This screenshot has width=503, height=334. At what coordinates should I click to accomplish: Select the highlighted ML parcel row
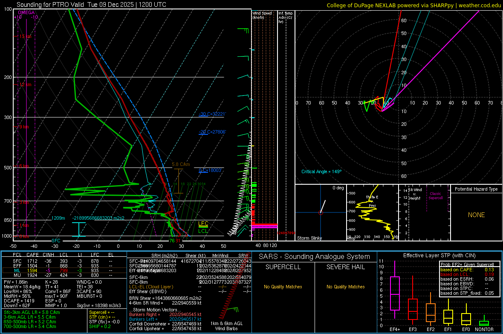click(x=64, y=270)
